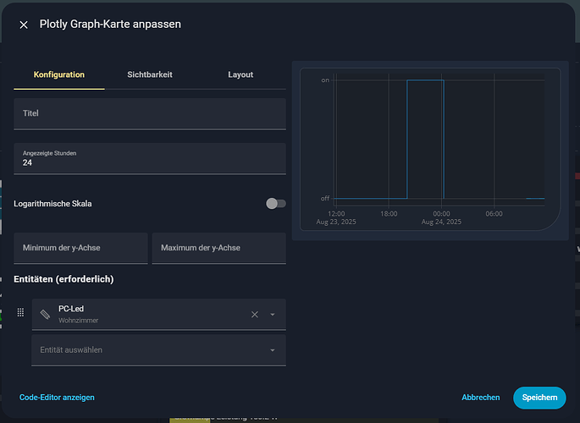The height and width of the screenshot is (423, 580).
Task: Click the 'on' y-axis label in graph
Action: [325, 80]
